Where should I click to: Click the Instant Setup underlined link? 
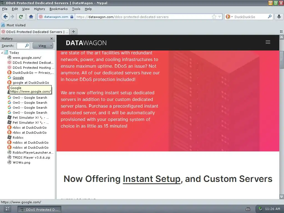(152, 179)
